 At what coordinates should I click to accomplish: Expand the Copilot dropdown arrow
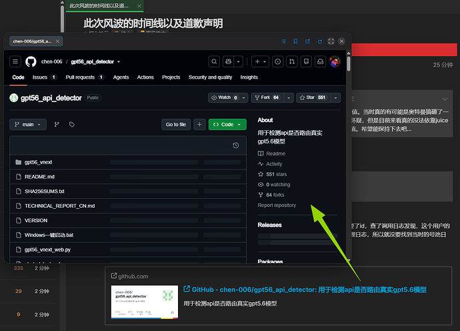(238, 61)
